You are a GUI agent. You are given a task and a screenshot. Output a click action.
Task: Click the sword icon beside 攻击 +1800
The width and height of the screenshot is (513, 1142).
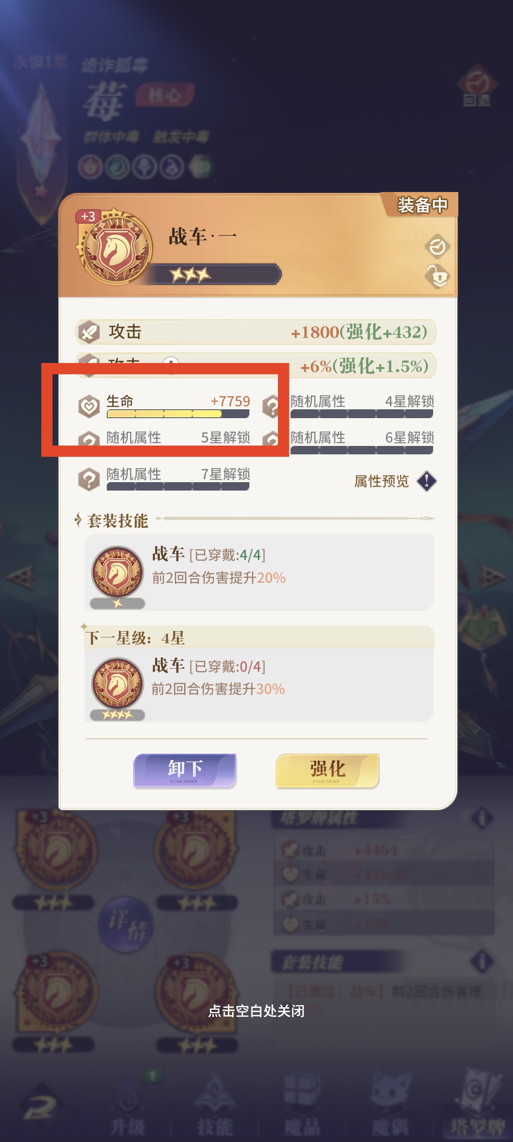click(x=89, y=332)
